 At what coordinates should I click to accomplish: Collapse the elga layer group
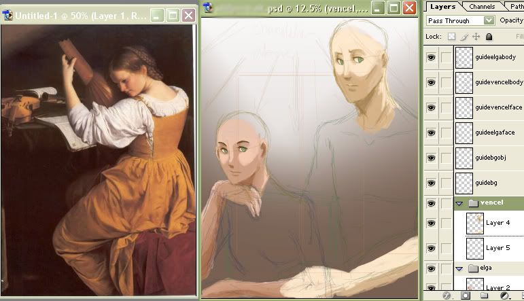point(459,269)
